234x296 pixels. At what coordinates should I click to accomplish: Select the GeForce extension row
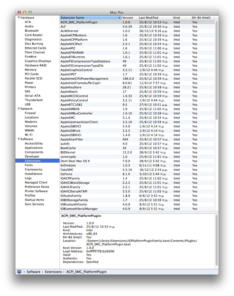pyautogui.click(x=137, y=174)
